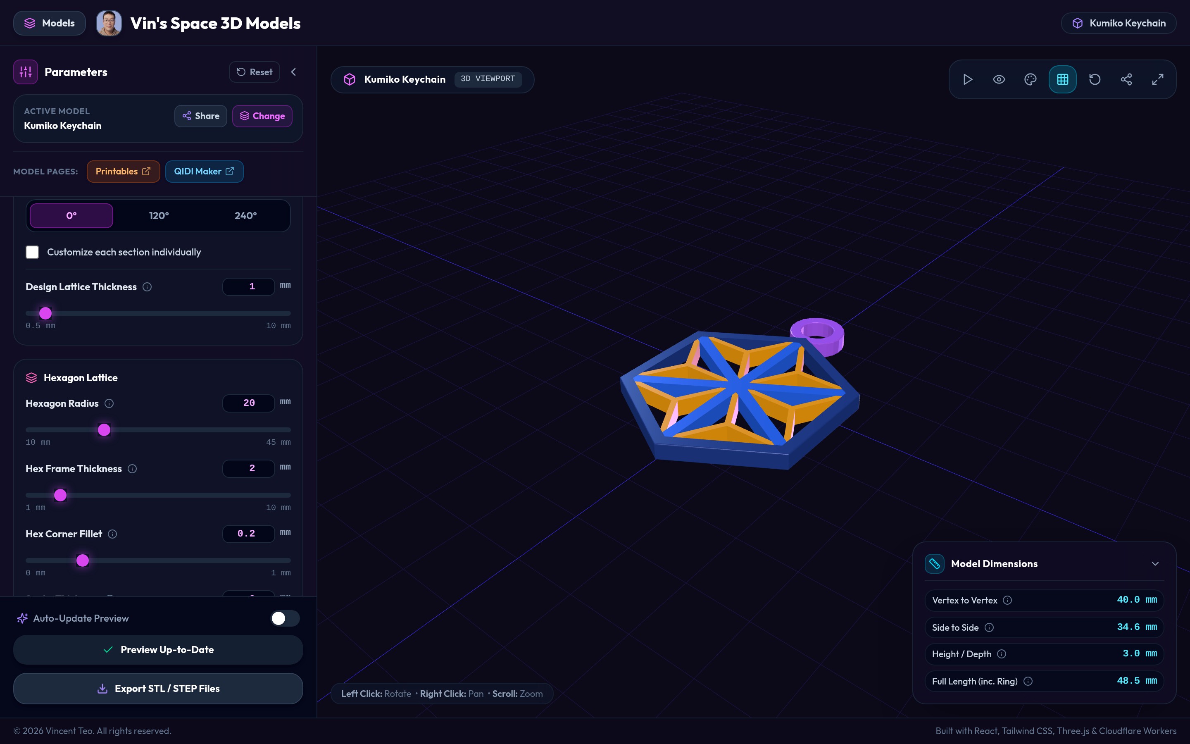Click the Hex Frame Thickness value field
This screenshot has height=744, width=1190.
coord(249,468)
